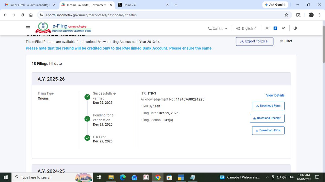Open the English language dropdown
This screenshot has height=182, width=325.
(x=246, y=28)
